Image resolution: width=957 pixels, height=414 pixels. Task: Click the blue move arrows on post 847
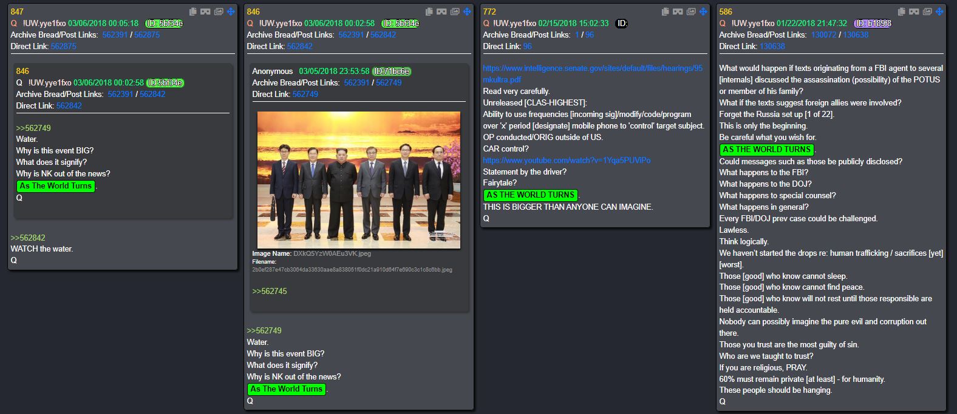231,12
